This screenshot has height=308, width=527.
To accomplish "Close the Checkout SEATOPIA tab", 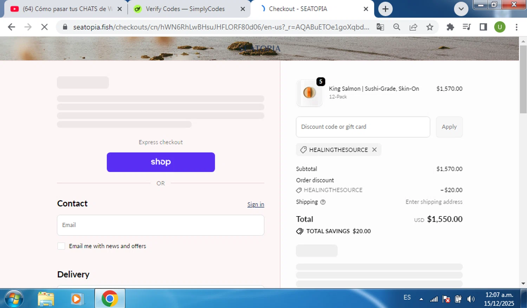I will (366, 9).
